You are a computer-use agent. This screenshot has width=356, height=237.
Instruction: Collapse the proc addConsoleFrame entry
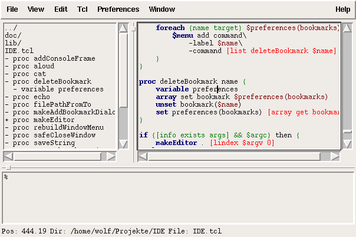point(6,58)
